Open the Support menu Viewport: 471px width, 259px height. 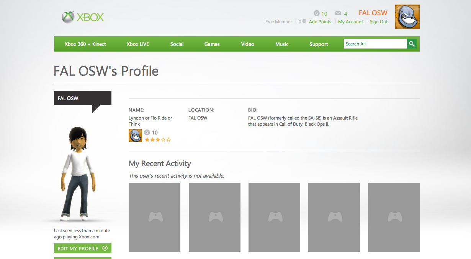coord(319,44)
